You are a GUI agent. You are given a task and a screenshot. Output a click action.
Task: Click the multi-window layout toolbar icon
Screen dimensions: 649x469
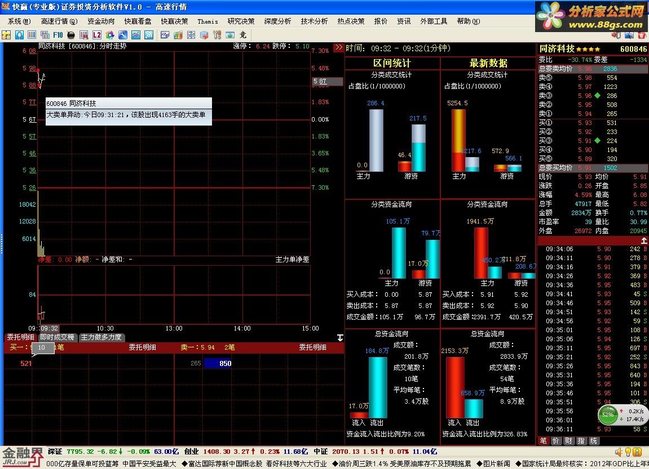coord(191,35)
